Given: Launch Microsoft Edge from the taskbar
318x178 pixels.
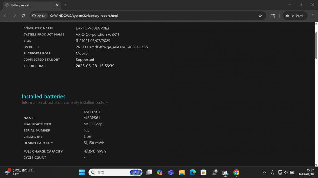Looking at the screenshot, I should pyautogui.click(x=192, y=172).
